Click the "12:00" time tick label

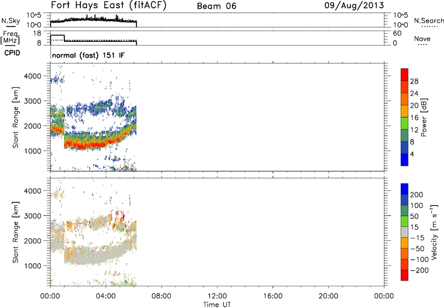[x=217, y=296]
